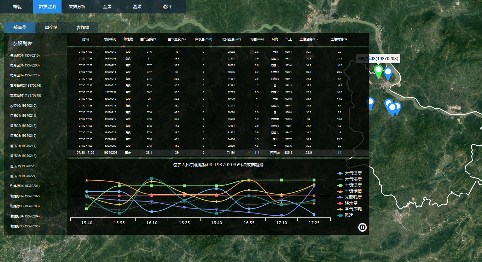Switch to the 农作物 sub-tab
The image size is (482, 262).
82,28
